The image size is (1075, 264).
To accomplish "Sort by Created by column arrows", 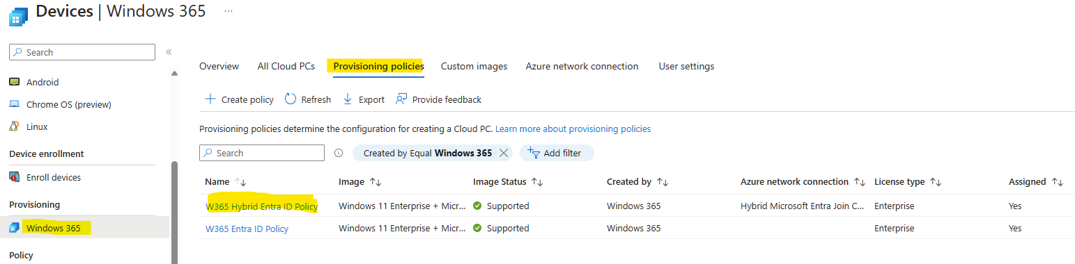I will (662, 182).
